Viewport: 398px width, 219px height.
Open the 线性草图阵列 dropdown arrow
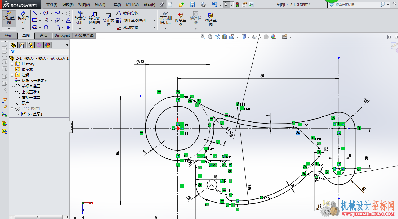coord(154,21)
